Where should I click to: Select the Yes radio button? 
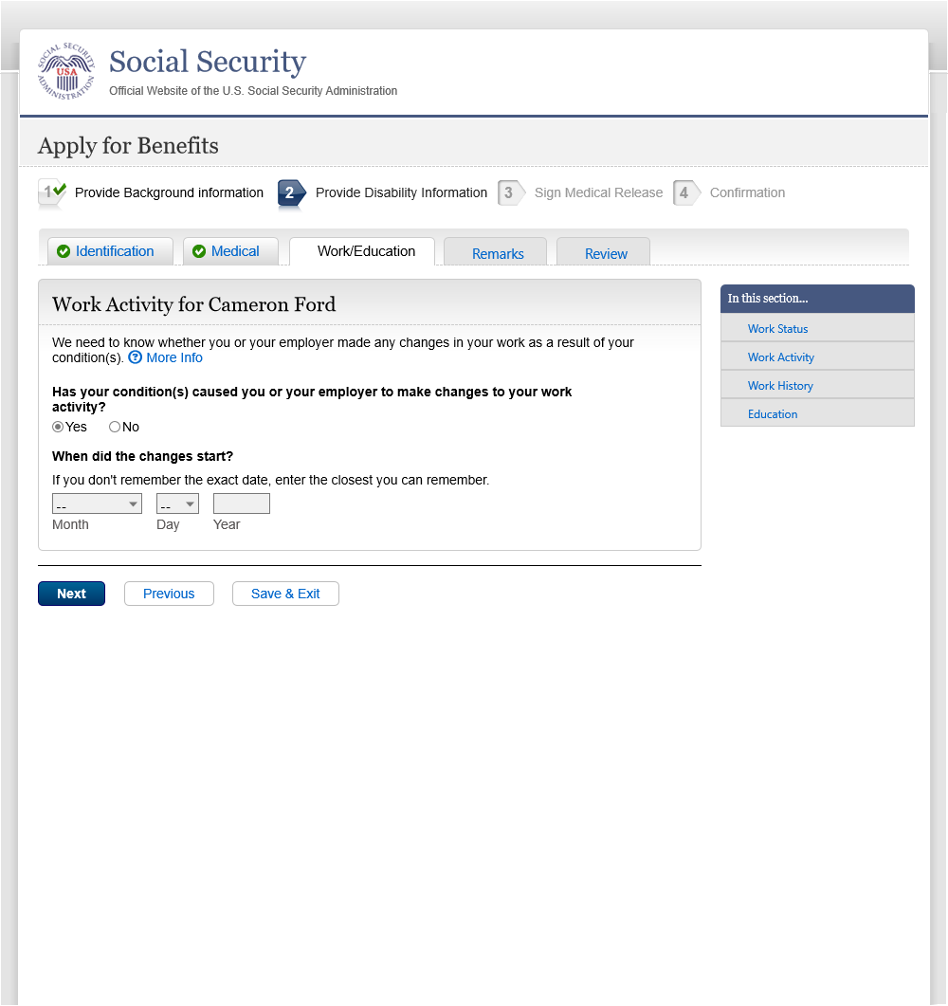click(x=58, y=427)
